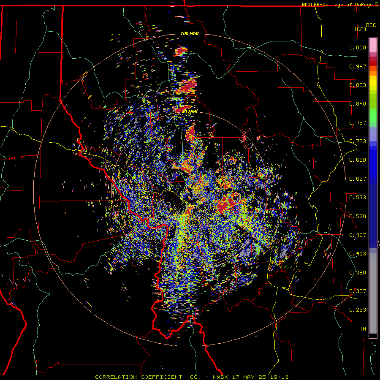
Task: Select the 0.733 scale value
Action: (358, 141)
